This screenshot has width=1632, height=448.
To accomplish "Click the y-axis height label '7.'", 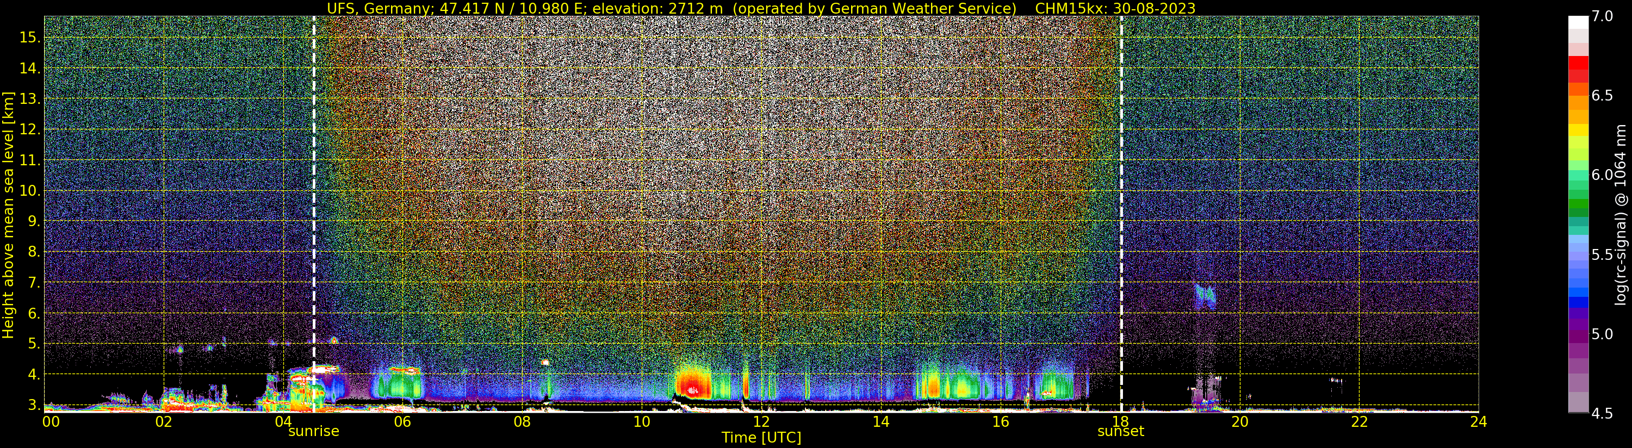I will tap(34, 283).
